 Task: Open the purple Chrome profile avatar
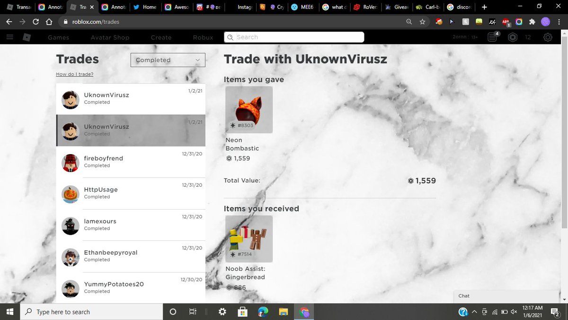click(x=546, y=22)
